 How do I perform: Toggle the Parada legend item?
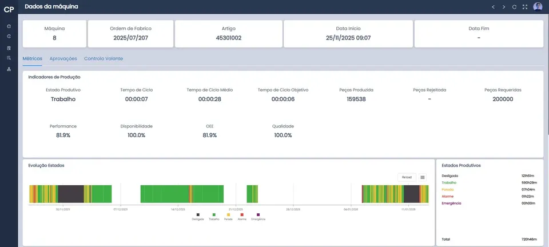coord(228,217)
